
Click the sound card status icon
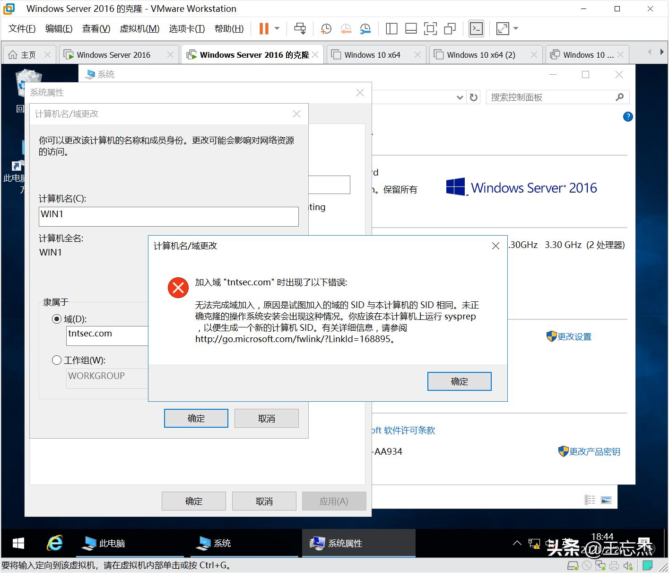pos(628,565)
